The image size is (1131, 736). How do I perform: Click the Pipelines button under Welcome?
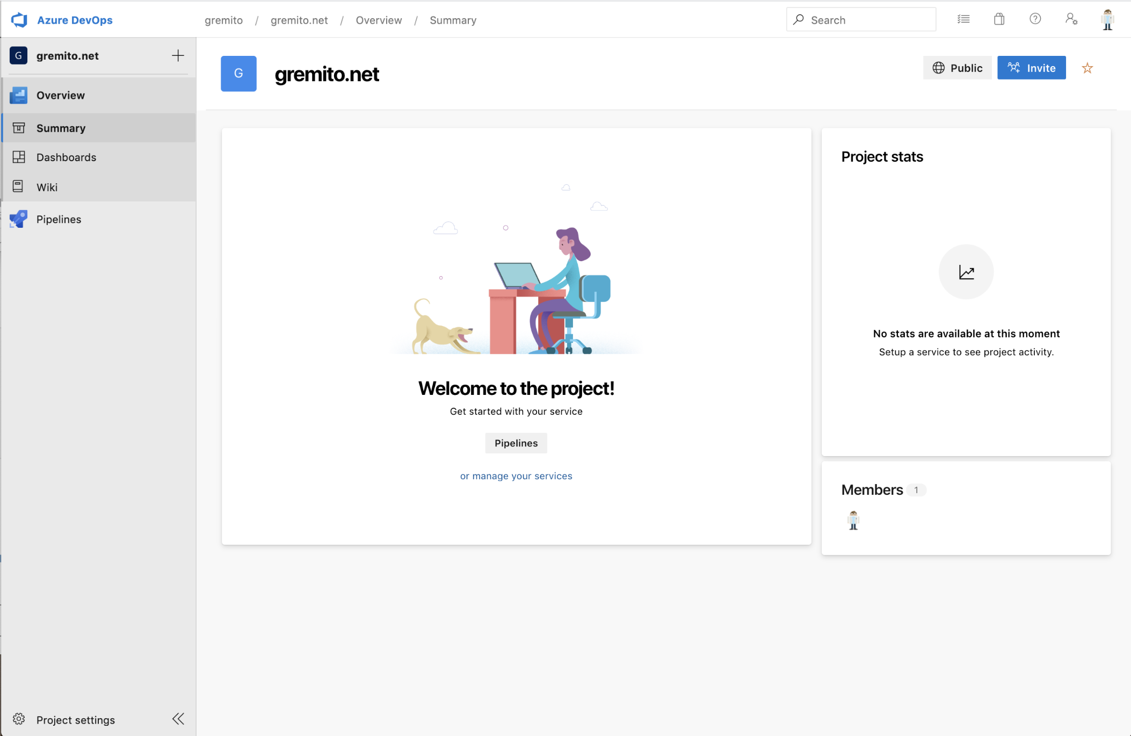point(516,443)
